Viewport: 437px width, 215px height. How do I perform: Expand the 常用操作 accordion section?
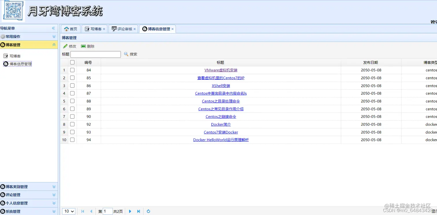(54, 36)
